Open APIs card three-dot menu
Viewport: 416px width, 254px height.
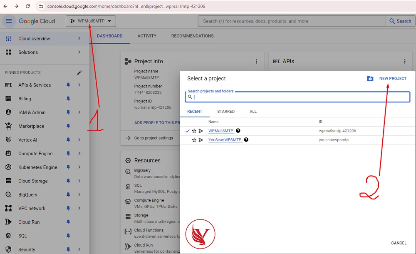click(405, 61)
